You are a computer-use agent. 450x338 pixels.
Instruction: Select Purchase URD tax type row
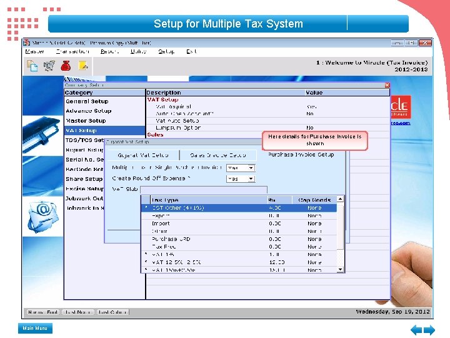[239, 239]
